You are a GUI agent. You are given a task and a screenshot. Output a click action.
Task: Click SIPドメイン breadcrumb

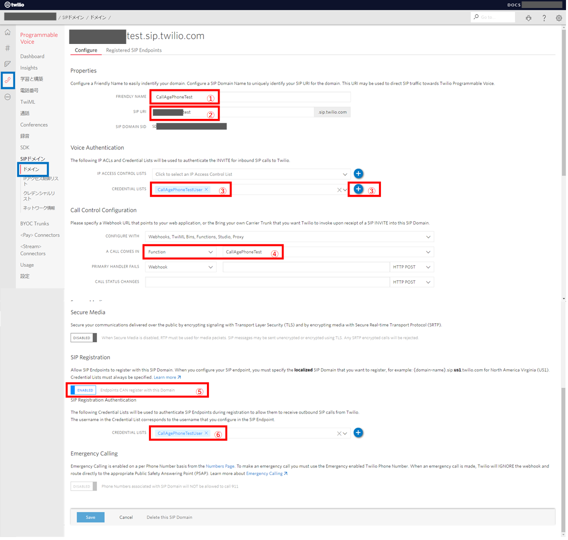(73, 17)
